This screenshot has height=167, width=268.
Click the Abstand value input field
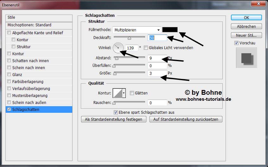(x=157, y=58)
